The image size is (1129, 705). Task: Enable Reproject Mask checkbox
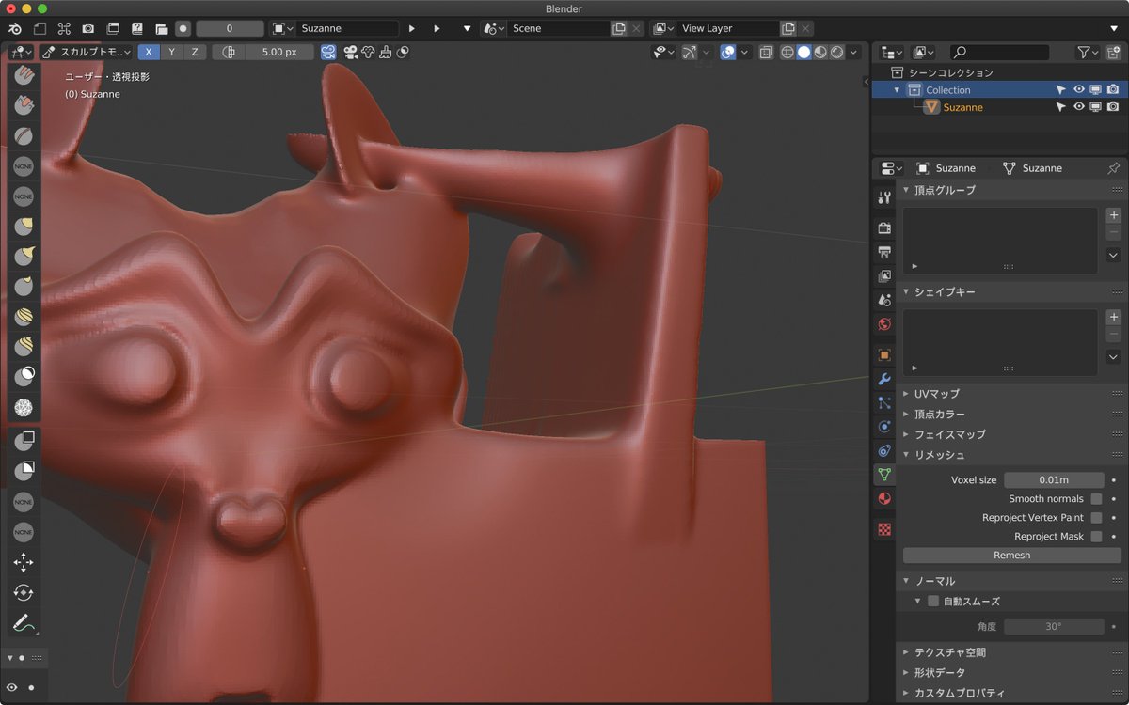click(1096, 537)
